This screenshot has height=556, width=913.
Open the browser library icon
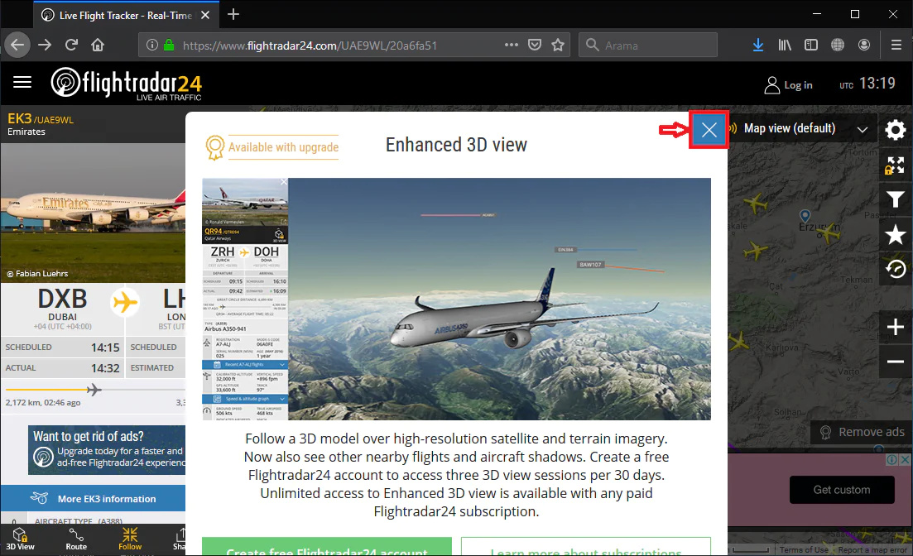tap(785, 45)
